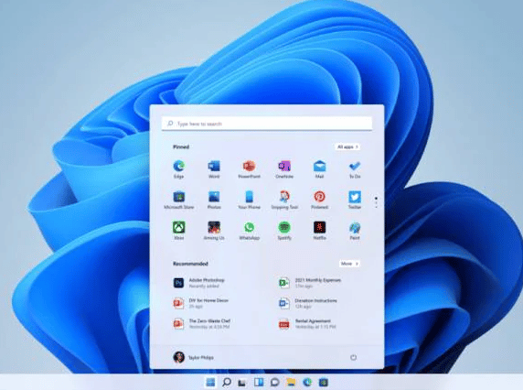Open Microsoft Store on taskbar
The image size is (523, 390).
[x=323, y=382]
